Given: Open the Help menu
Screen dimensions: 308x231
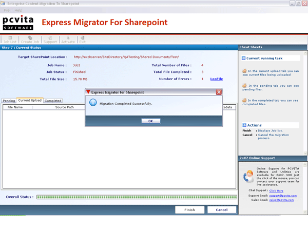Looking at the screenshot, I should [x=18, y=10].
